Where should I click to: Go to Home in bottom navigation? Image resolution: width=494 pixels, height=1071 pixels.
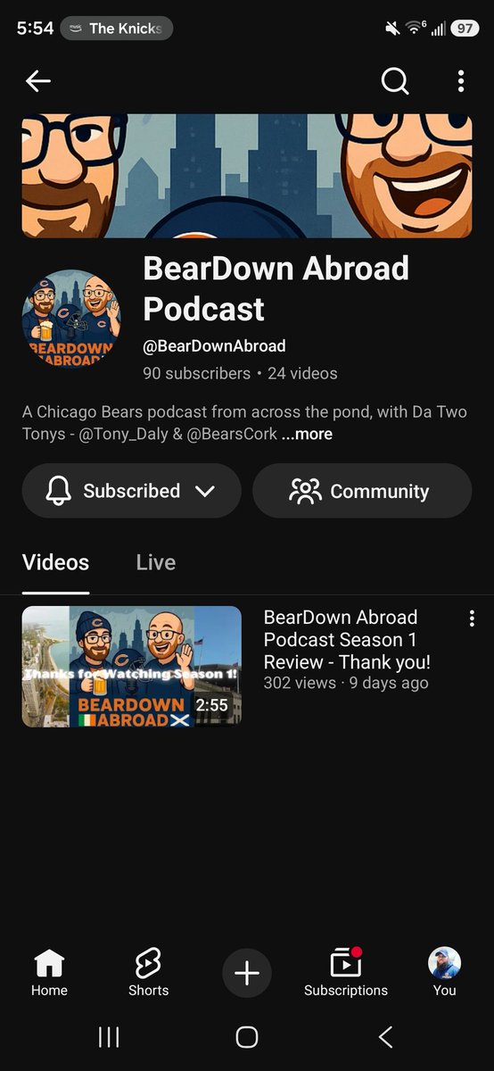coord(49,972)
